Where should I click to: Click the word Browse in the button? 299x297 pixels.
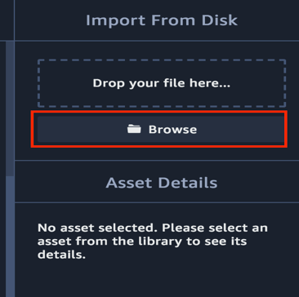click(x=172, y=130)
